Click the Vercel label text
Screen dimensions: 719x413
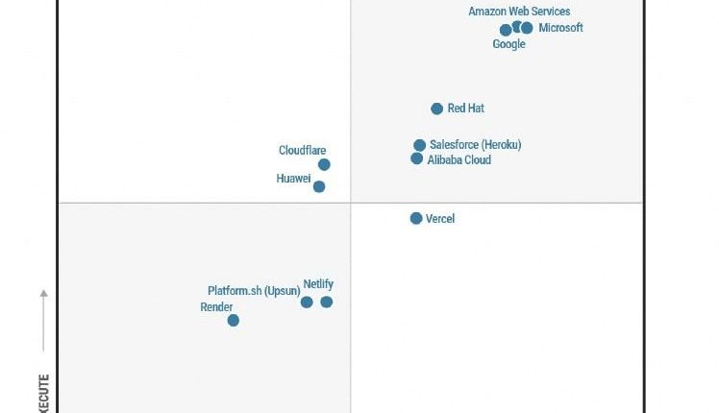[440, 219]
